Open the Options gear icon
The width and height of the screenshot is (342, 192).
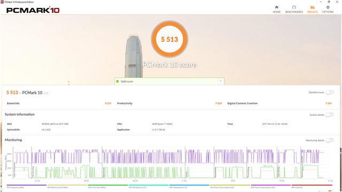pyautogui.click(x=328, y=7)
